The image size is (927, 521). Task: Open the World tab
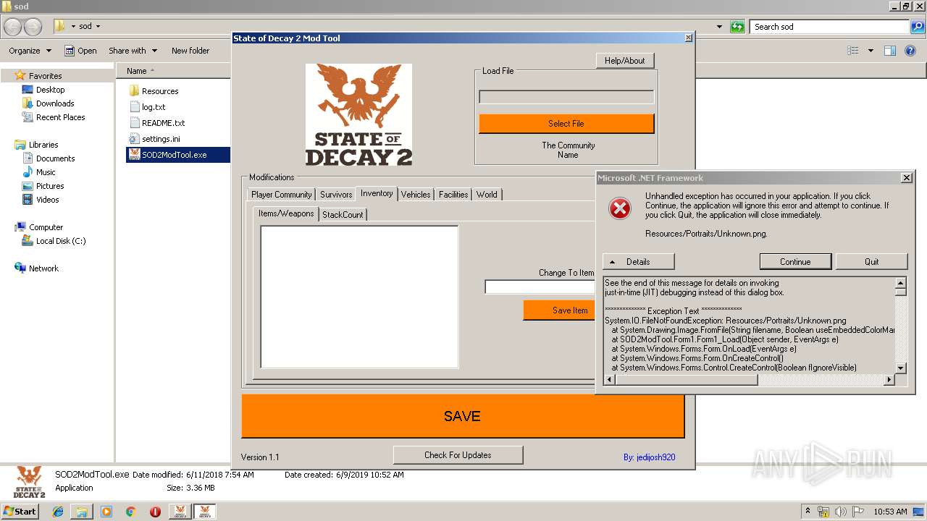click(487, 195)
